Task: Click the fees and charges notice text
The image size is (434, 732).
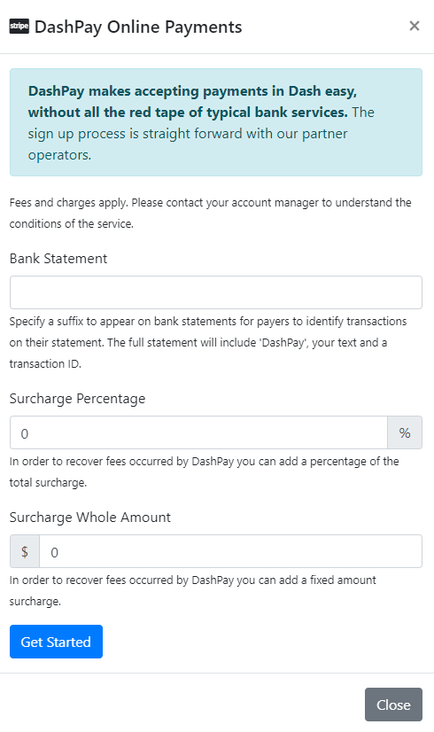Action: point(211,213)
